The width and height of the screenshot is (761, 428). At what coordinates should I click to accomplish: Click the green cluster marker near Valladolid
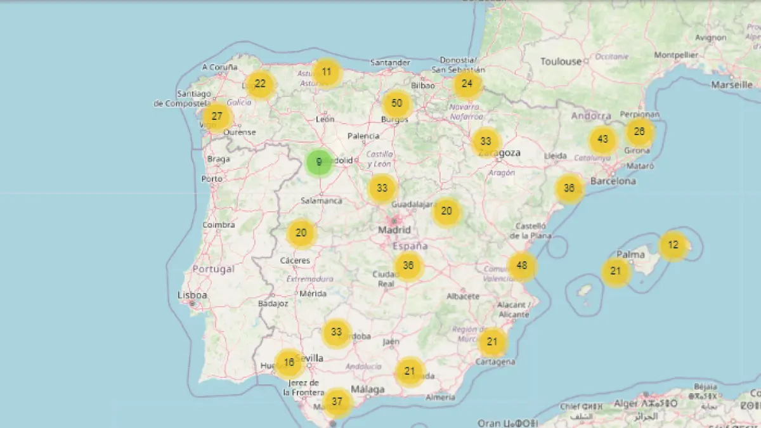coord(319,162)
